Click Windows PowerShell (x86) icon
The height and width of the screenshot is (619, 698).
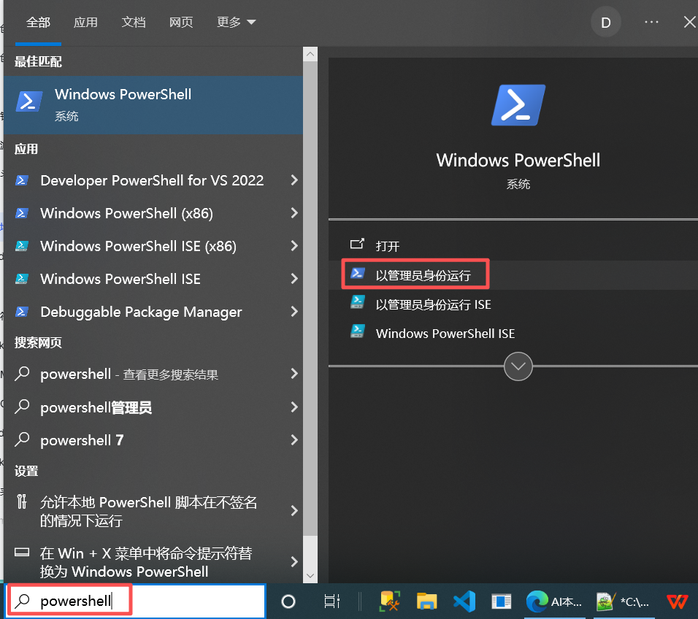pyautogui.click(x=22, y=214)
